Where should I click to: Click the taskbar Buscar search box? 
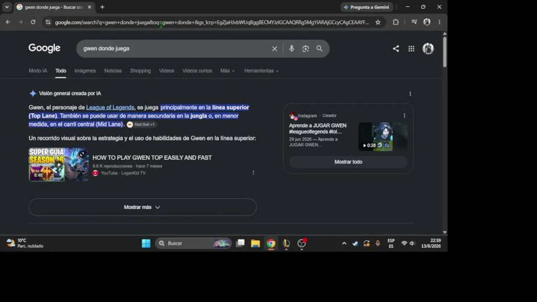coord(193,243)
